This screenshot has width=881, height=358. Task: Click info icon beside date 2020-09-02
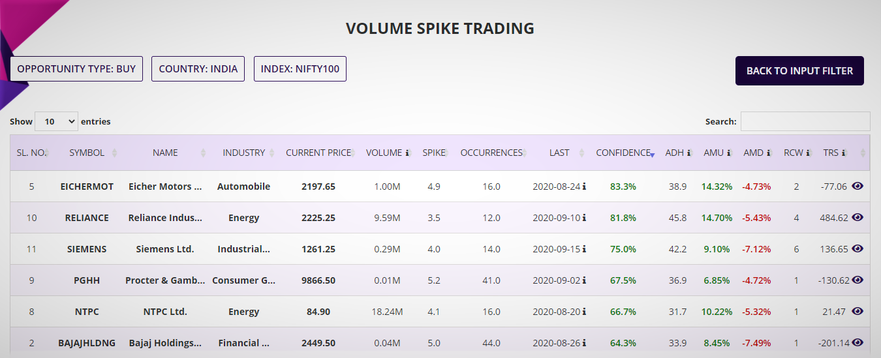click(584, 280)
